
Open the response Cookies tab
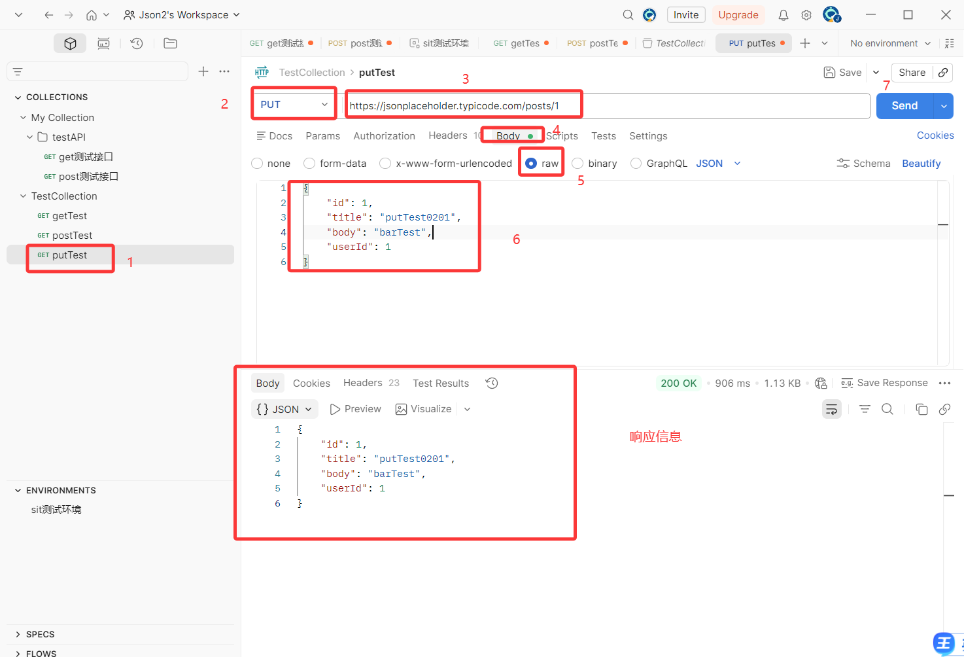click(311, 383)
